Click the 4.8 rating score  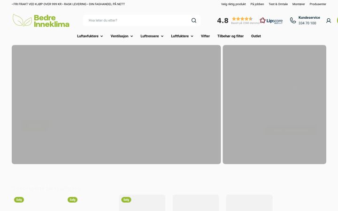223,21
